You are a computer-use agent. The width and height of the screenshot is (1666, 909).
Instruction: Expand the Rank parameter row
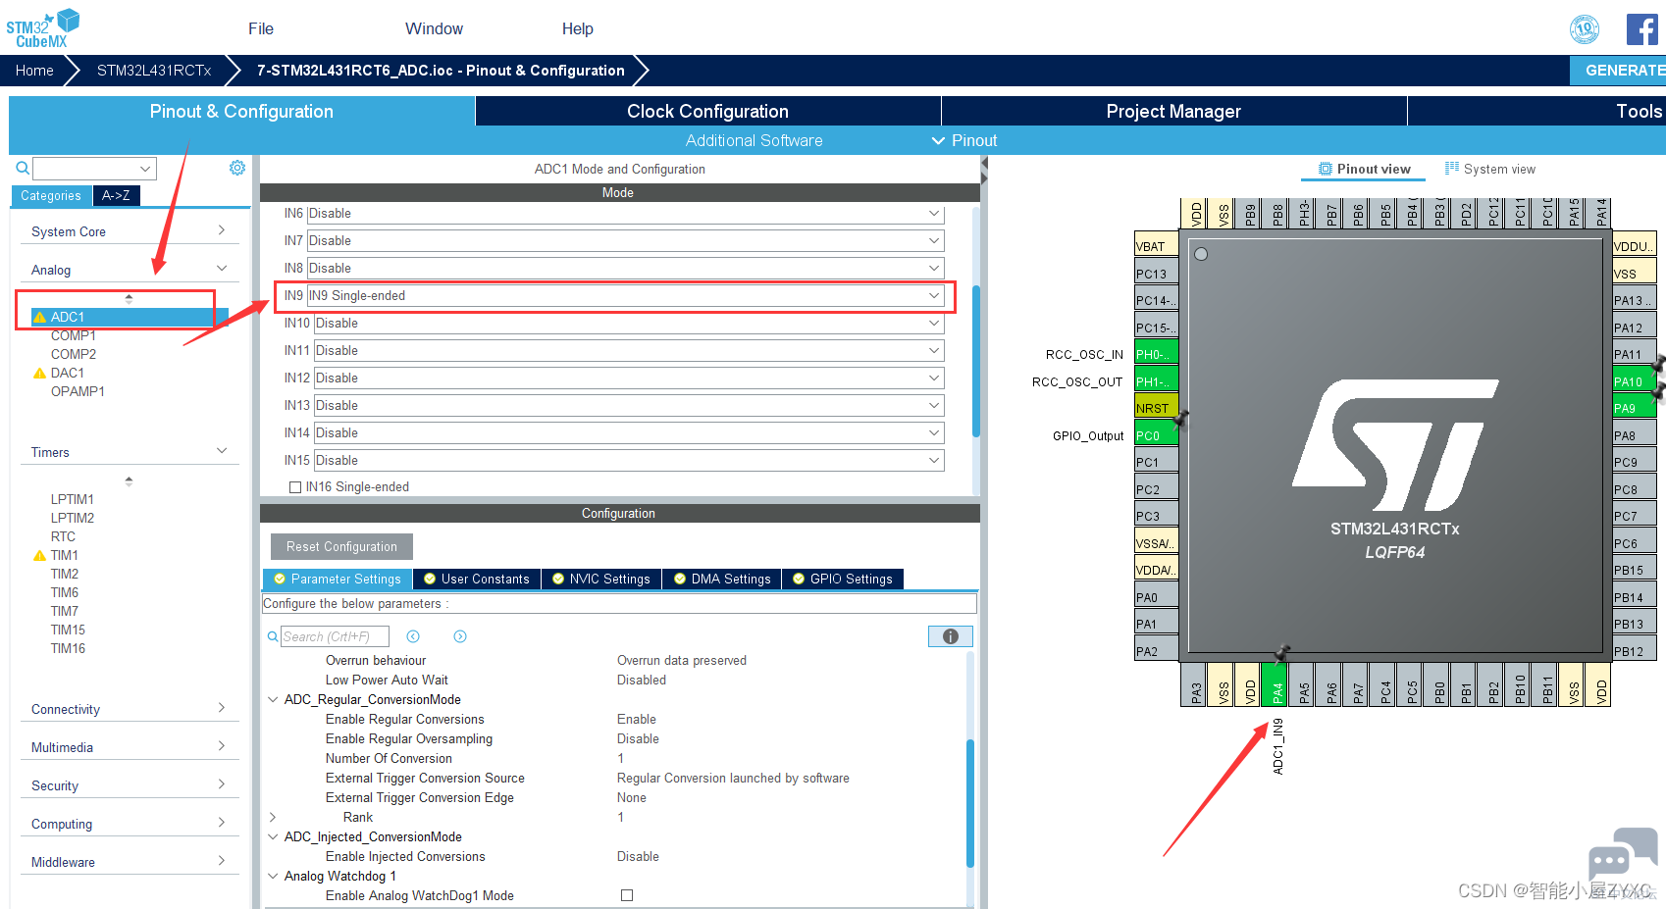(x=273, y=817)
